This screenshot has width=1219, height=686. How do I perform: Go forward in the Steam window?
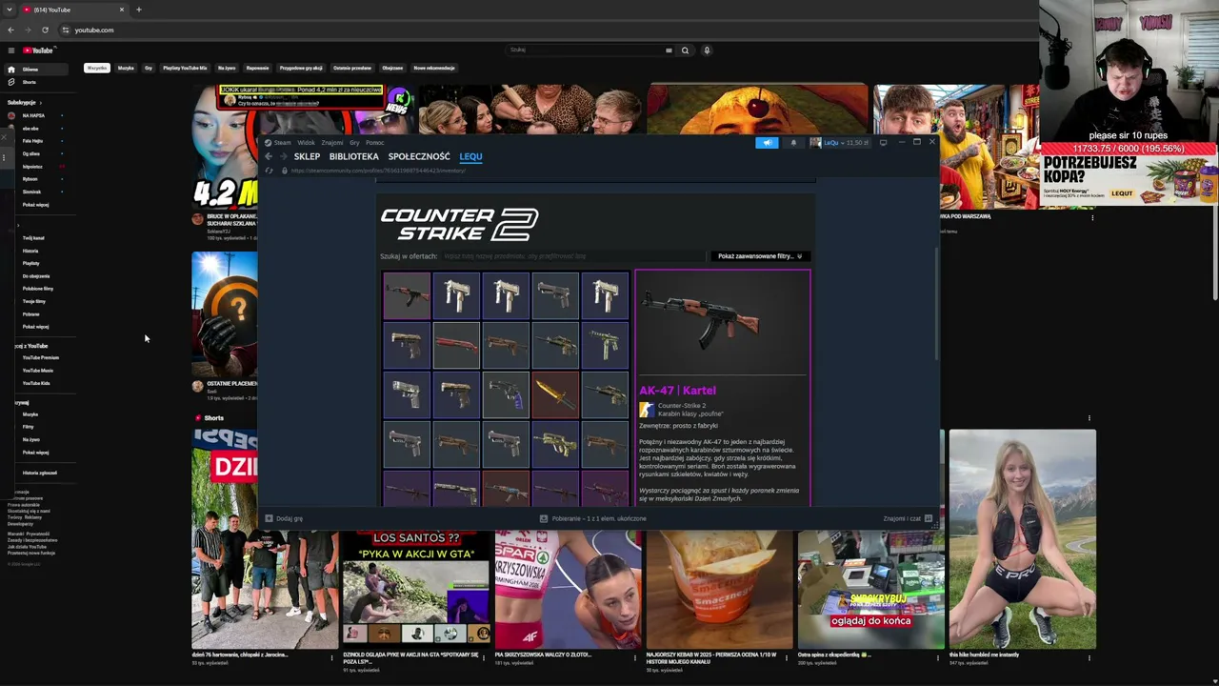[x=282, y=156]
